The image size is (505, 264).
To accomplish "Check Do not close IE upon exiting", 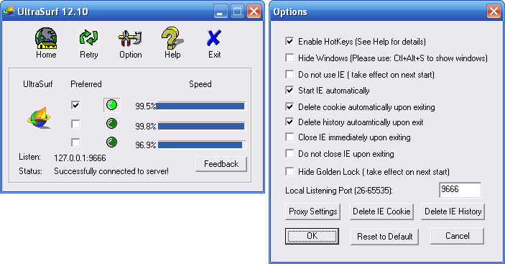I will coord(289,154).
